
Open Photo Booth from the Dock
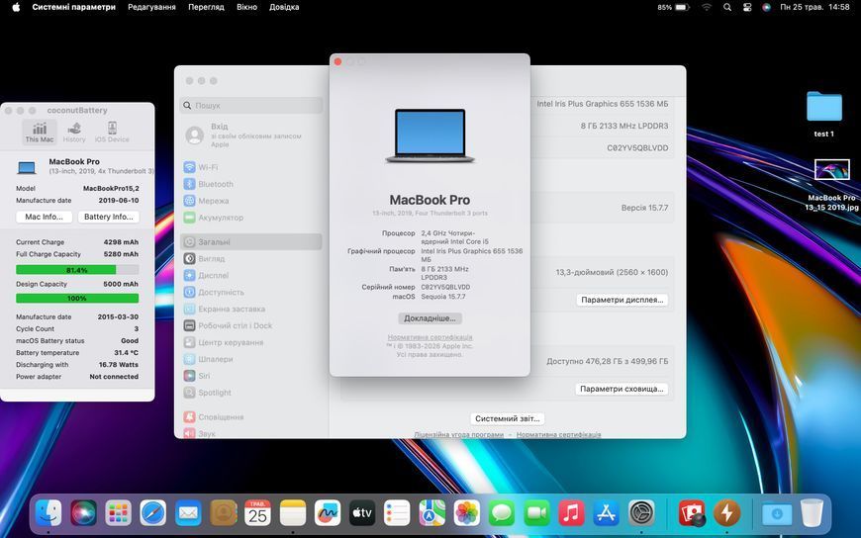tap(692, 514)
